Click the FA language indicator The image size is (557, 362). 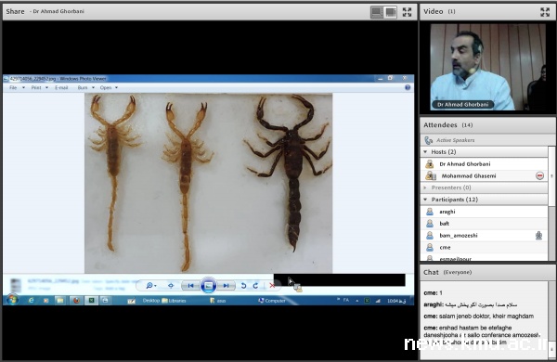coord(345,301)
